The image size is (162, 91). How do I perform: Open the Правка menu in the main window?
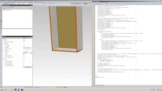pos(5,2)
